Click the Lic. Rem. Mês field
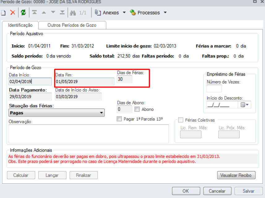The width and height of the screenshot is (265, 198). click(x=191, y=135)
